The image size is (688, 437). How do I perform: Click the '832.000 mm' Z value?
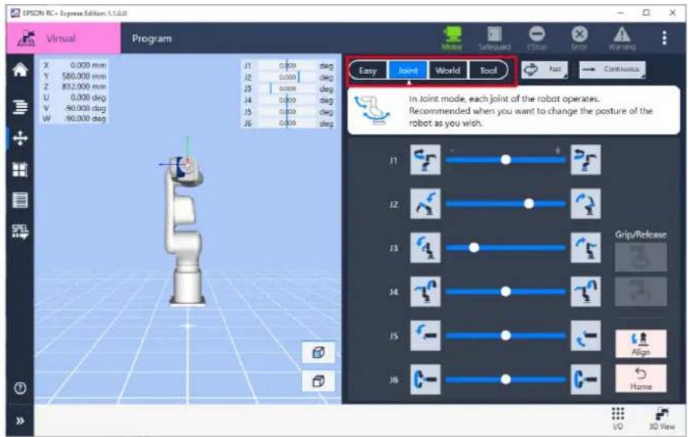84,86
